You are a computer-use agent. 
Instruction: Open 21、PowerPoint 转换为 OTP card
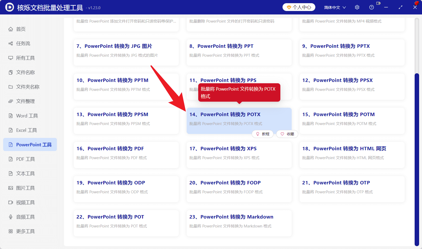[x=352, y=189]
